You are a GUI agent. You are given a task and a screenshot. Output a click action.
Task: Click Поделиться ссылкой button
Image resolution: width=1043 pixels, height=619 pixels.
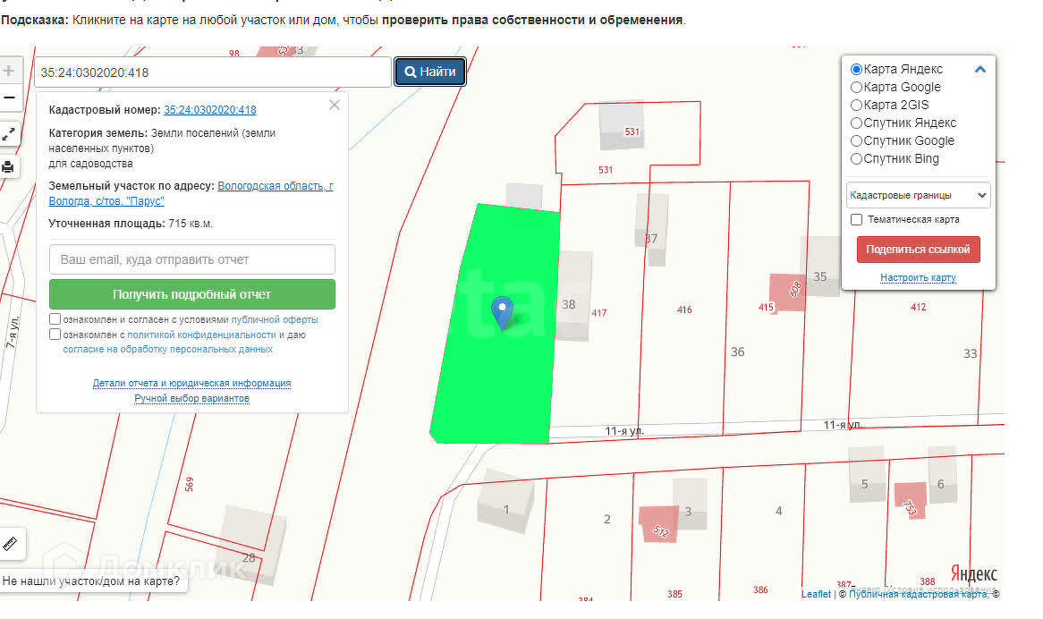coord(918,250)
